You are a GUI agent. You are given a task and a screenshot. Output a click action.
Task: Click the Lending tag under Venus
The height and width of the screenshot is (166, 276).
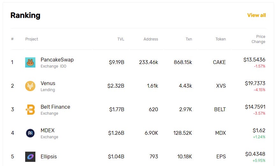(48, 90)
